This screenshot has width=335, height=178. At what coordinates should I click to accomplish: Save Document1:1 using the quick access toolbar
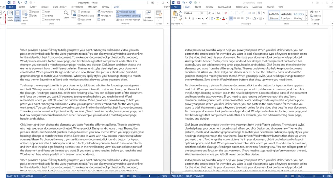[x=14, y=3]
